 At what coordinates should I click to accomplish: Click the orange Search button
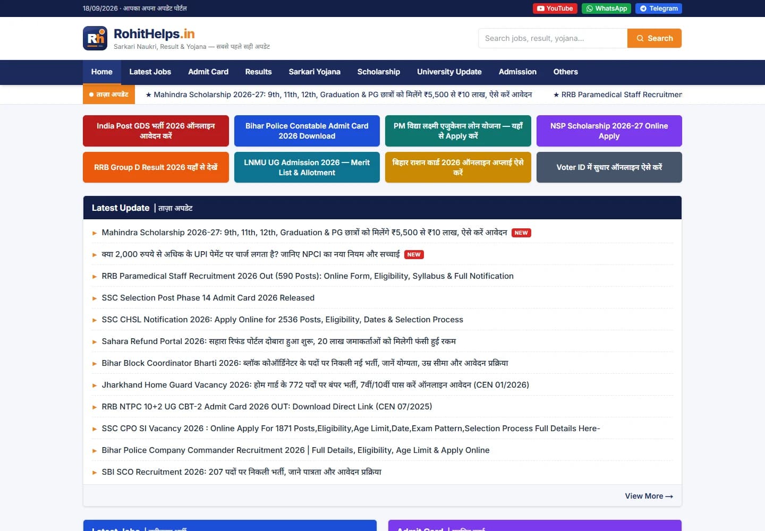point(654,38)
